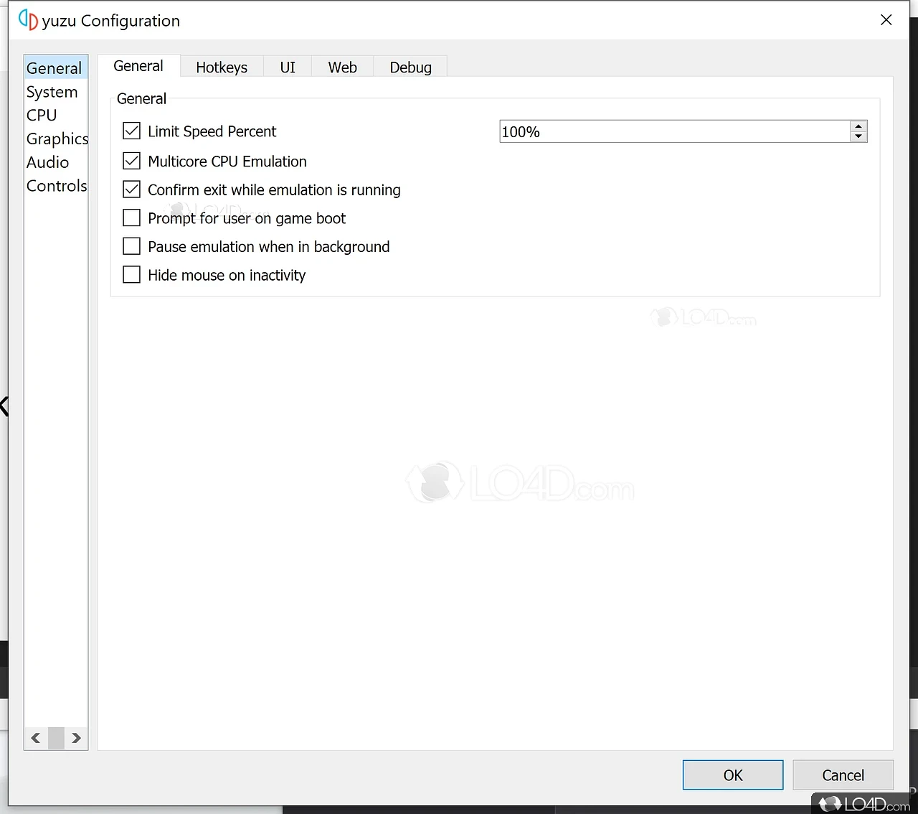Uncheck Confirm exit while emulation is running
The image size is (918, 814).
pyautogui.click(x=131, y=190)
